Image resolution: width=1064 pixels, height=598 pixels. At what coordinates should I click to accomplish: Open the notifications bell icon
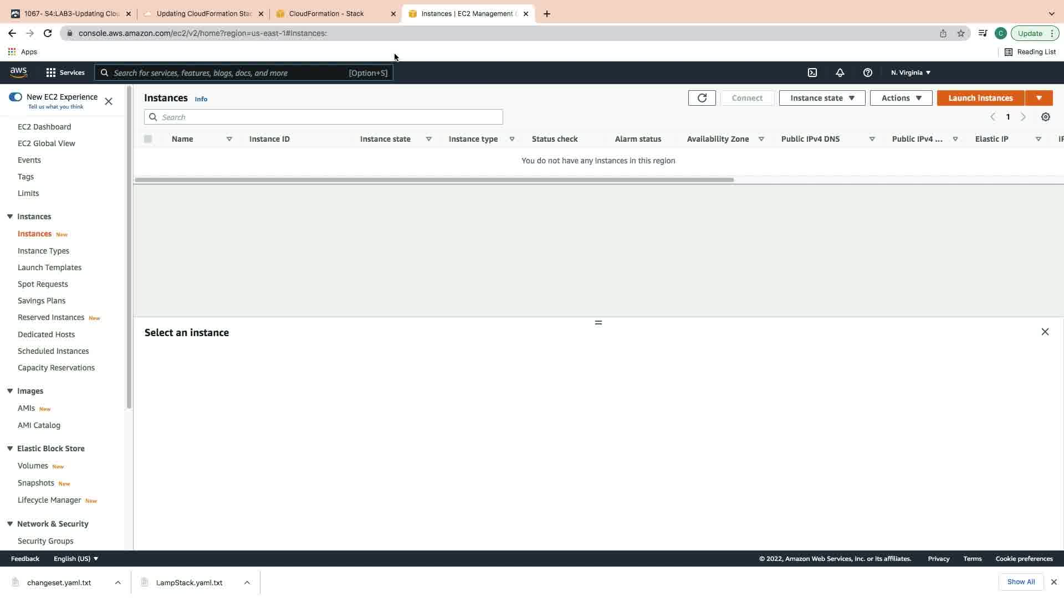[x=840, y=73]
